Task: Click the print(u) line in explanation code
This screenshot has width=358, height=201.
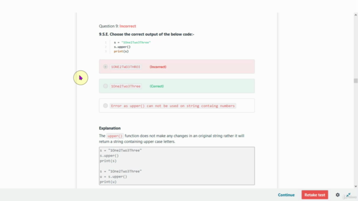Action: pos(108,182)
